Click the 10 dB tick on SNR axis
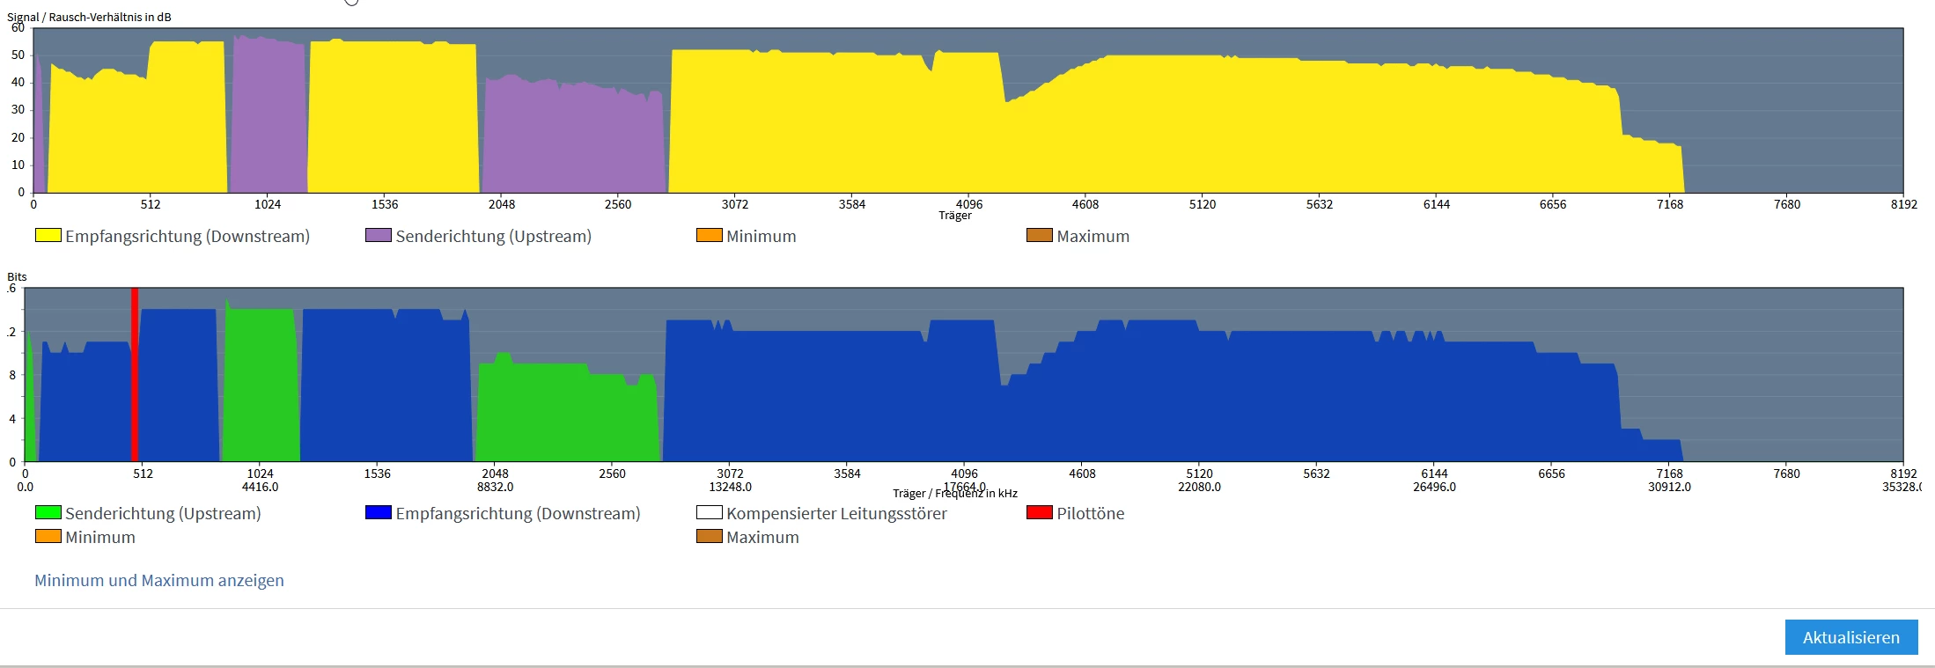The width and height of the screenshot is (1935, 668). (x=18, y=165)
